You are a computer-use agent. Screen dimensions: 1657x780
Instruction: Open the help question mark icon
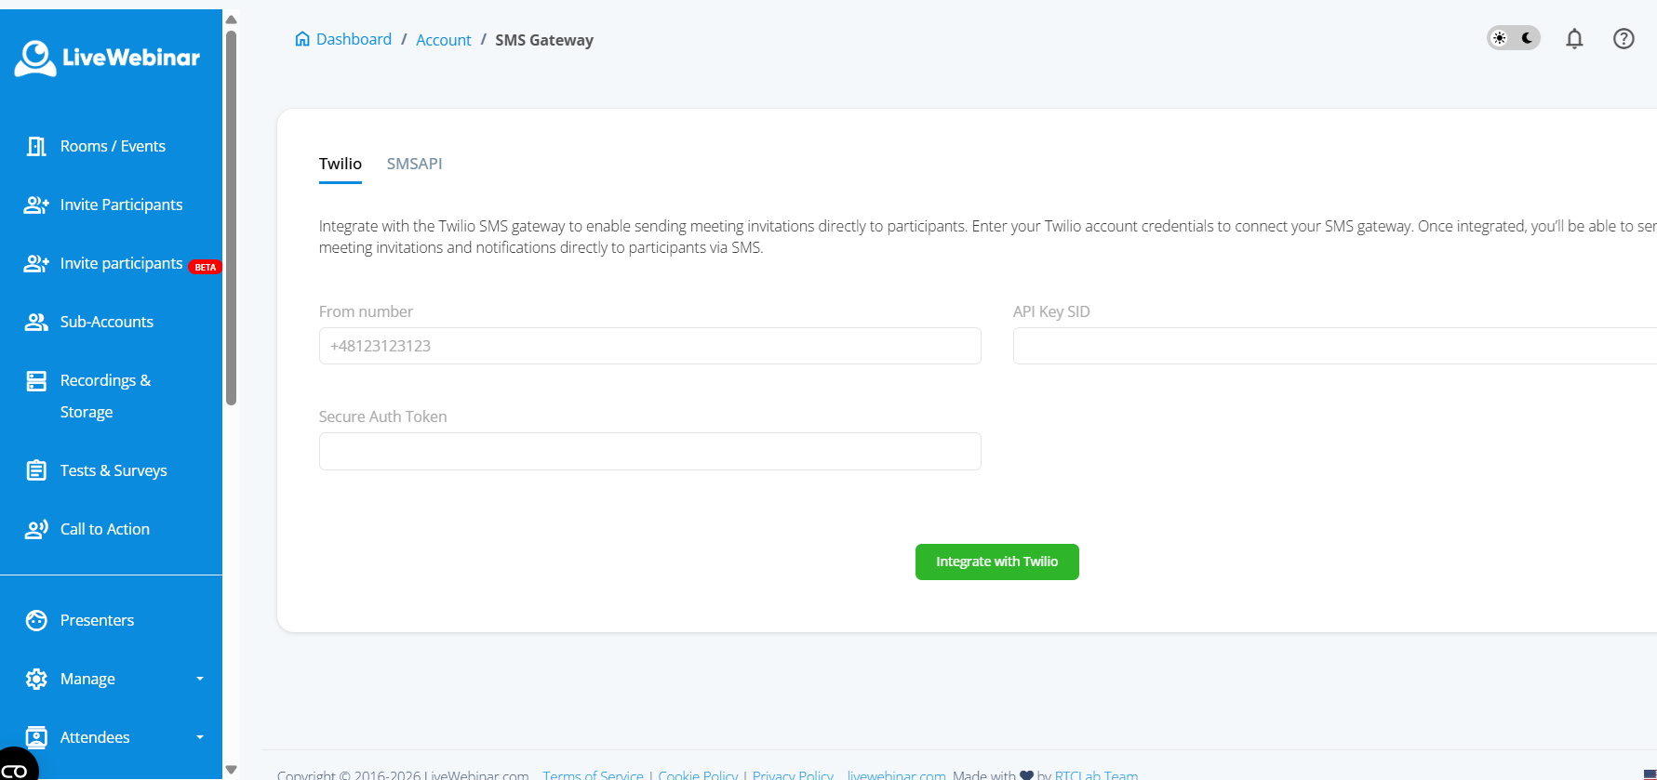pos(1624,39)
